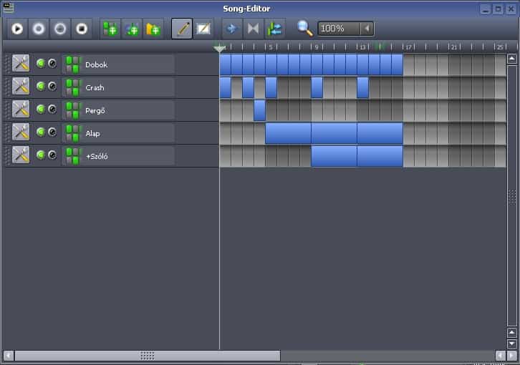Click the magnifier zoom icon
Viewport: 520px width, 365px height.
coord(305,29)
